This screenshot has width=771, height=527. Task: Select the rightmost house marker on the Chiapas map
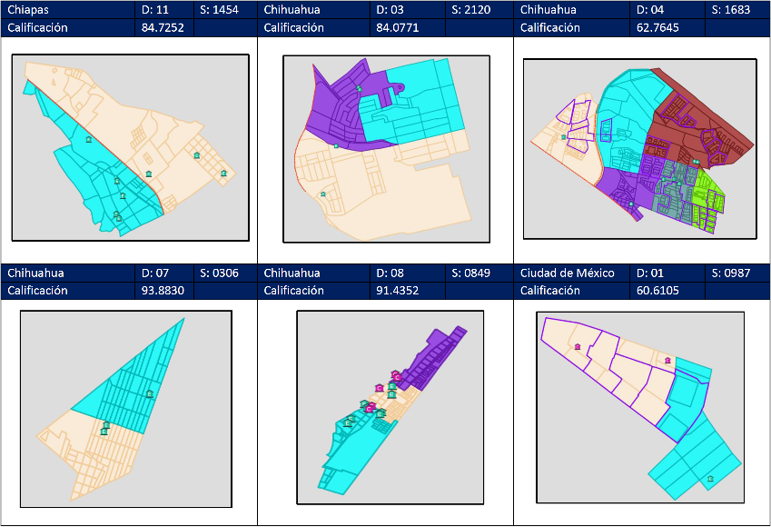(223, 173)
